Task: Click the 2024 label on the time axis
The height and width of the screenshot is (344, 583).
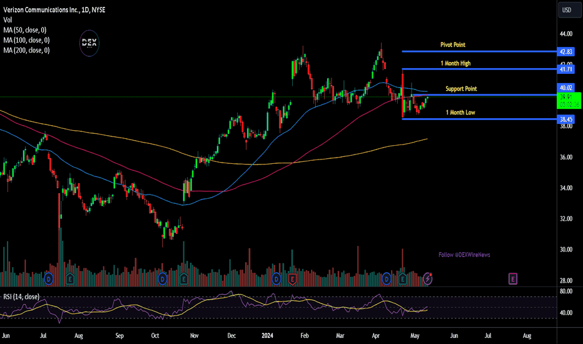Action: [267, 336]
